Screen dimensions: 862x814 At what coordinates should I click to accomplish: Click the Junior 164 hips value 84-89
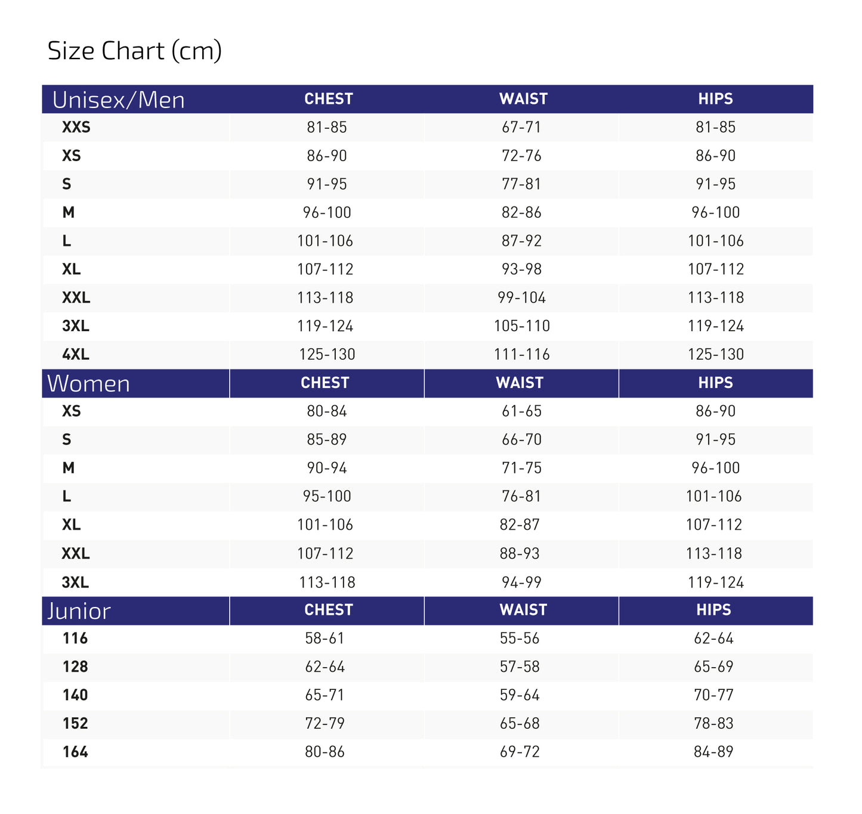pyautogui.click(x=713, y=752)
